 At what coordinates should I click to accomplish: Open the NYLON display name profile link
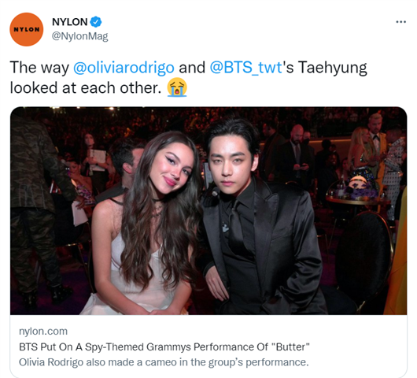tap(70, 22)
